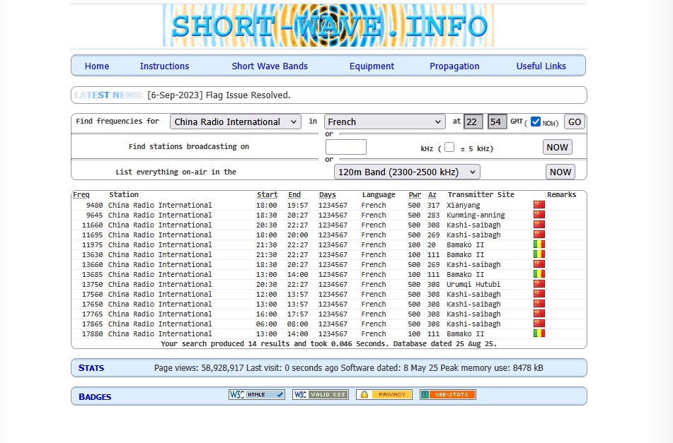Click the Latest News flag issue text
This screenshot has width=673, height=443.
(x=219, y=95)
